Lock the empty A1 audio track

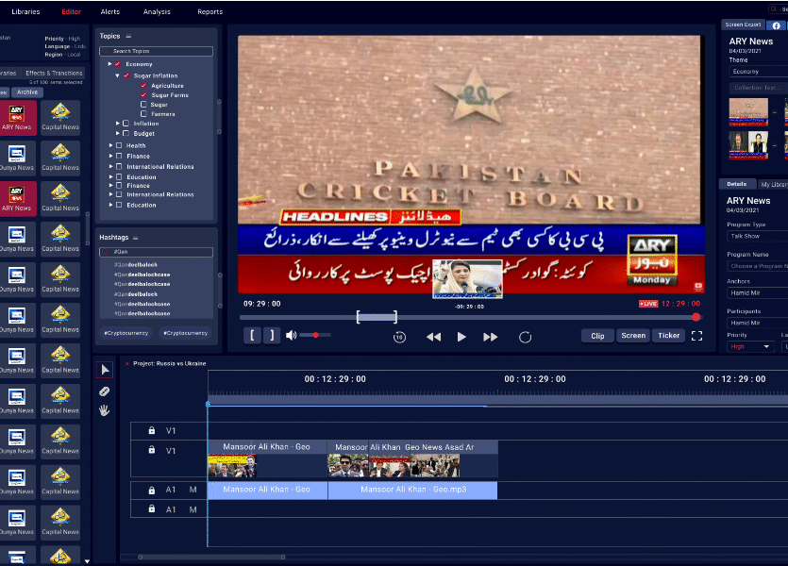(x=152, y=509)
